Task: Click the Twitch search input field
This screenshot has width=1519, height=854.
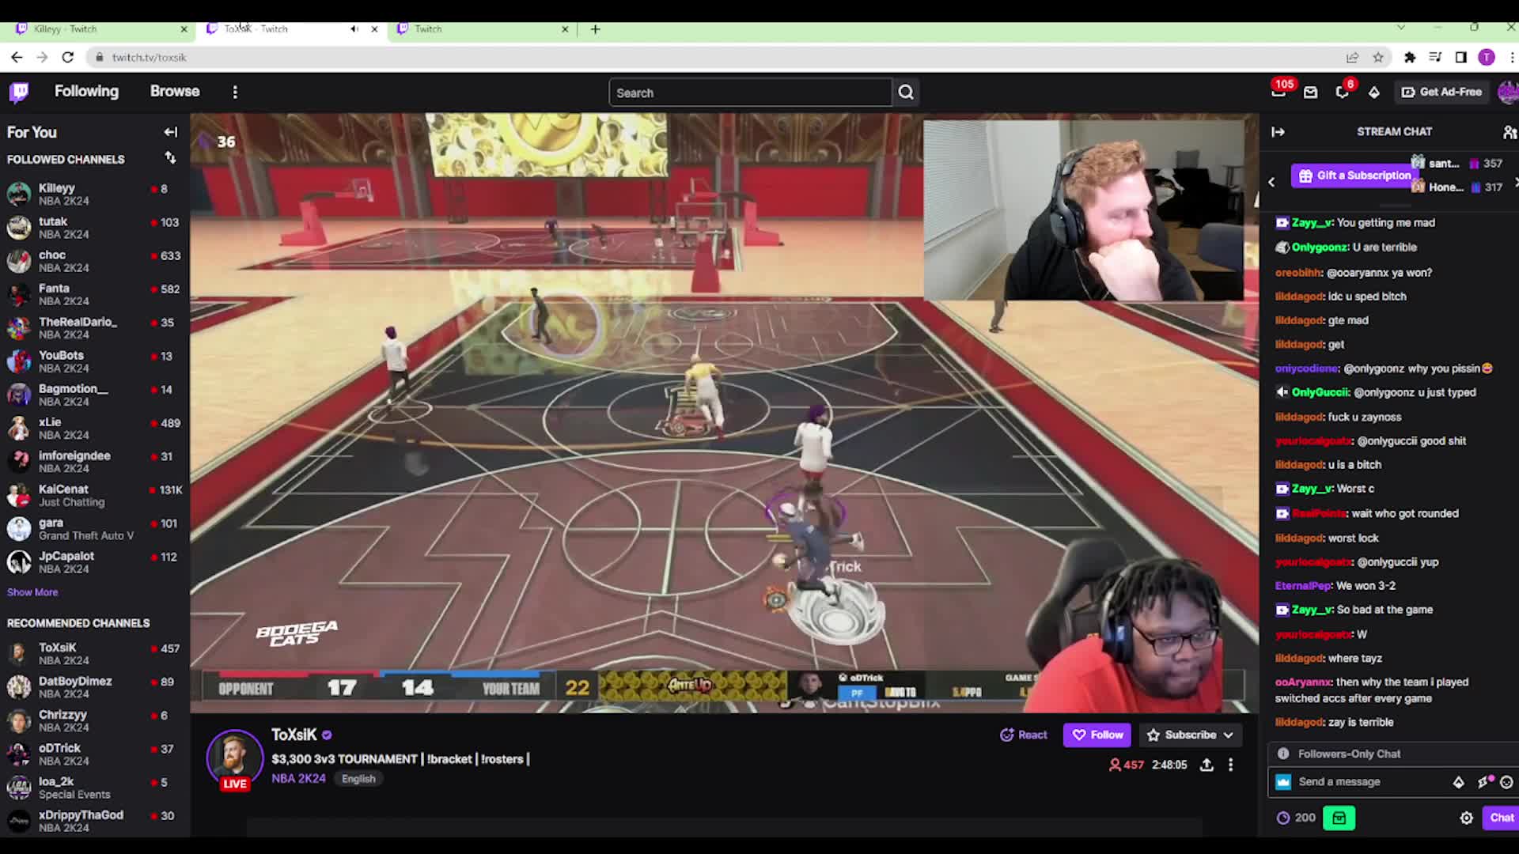Action: tap(750, 93)
